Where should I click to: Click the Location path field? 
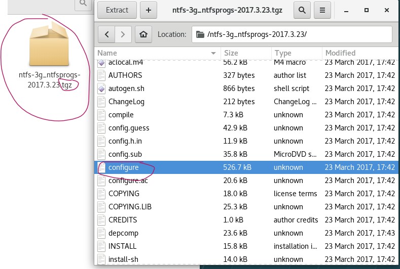(292, 34)
